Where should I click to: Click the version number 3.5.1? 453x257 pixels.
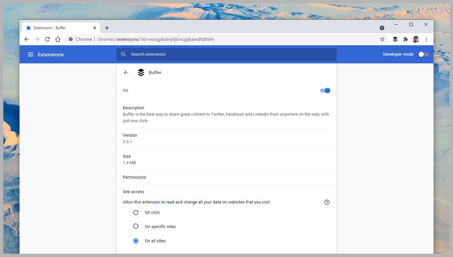tap(127, 142)
